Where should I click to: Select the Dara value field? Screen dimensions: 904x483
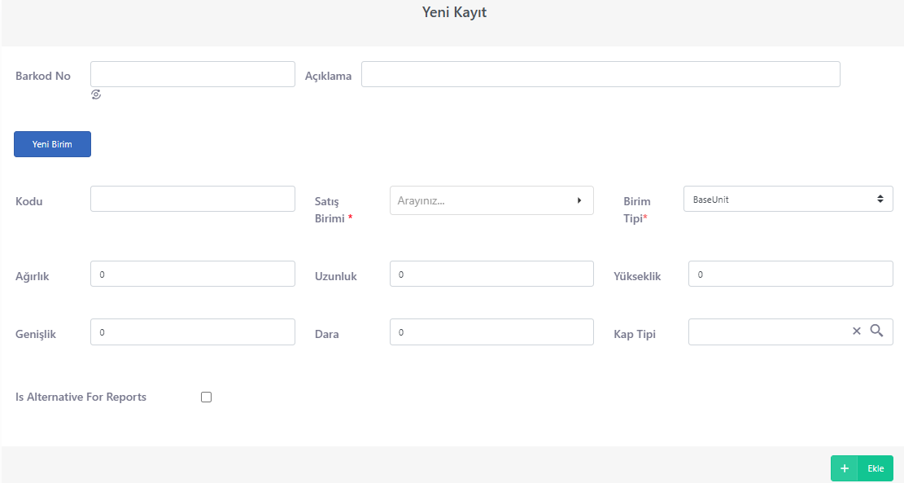491,332
